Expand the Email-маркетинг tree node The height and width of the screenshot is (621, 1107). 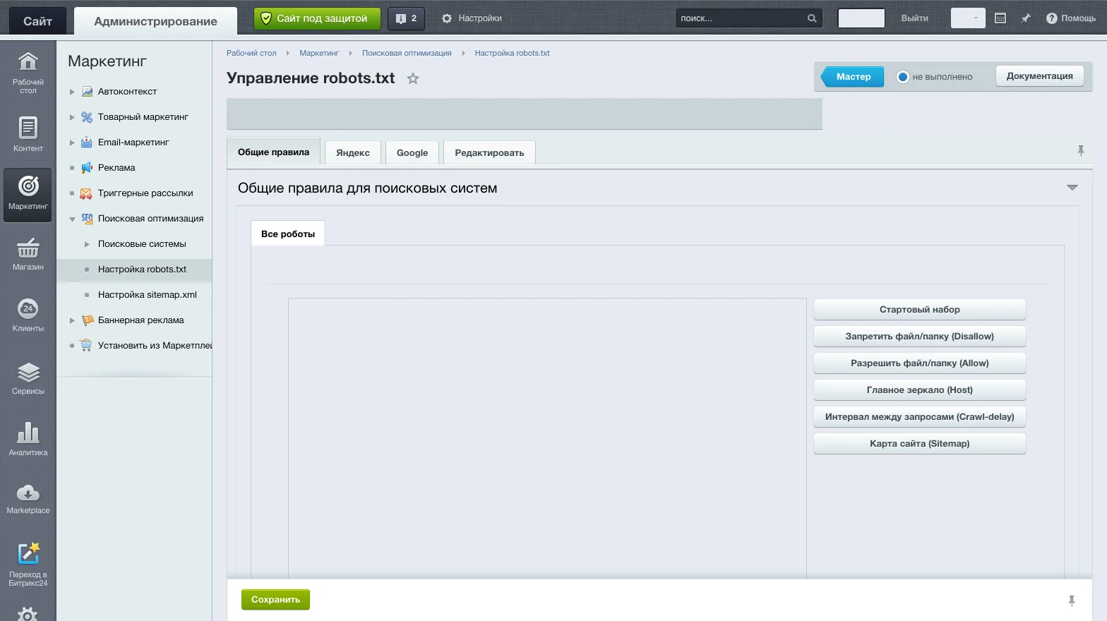click(72, 143)
